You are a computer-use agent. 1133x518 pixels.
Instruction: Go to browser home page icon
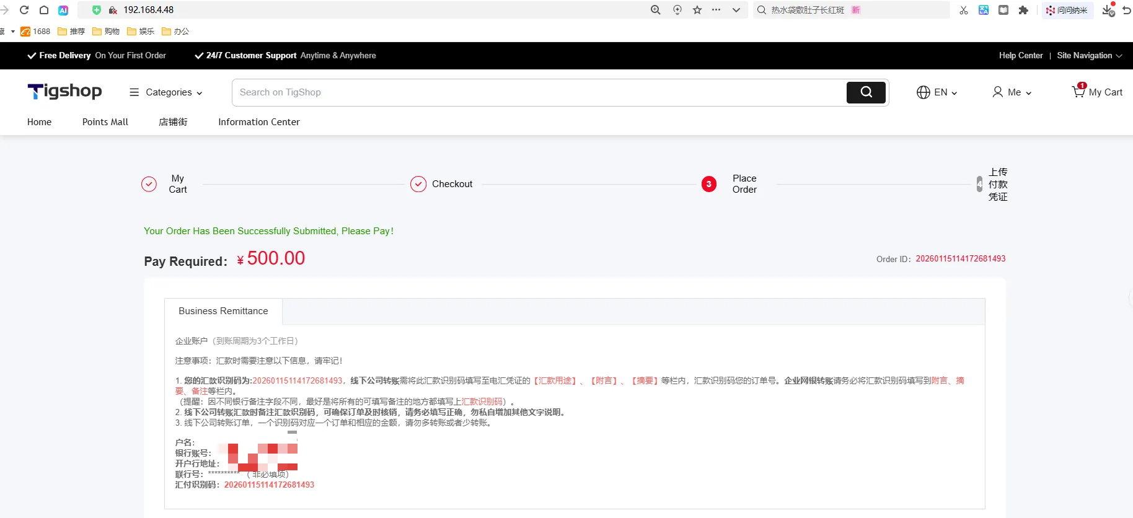[44, 10]
